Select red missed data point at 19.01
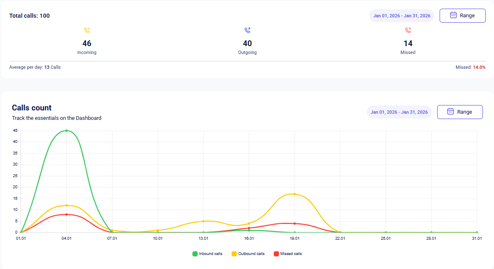 [295, 224]
